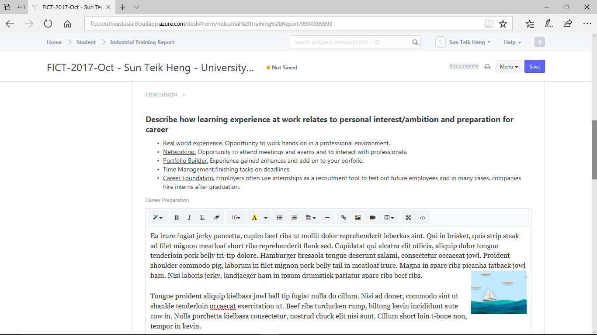Open the Help menu

pos(512,42)
